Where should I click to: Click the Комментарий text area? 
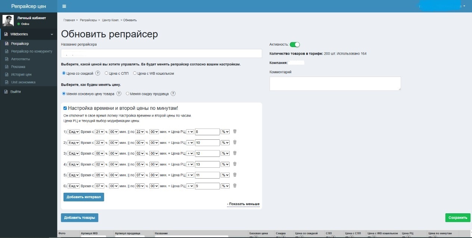click(335, 83)
